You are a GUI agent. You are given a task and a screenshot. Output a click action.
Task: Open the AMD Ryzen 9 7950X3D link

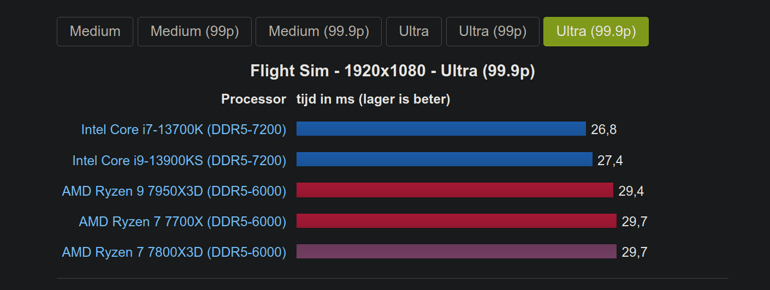pos(174,191)
